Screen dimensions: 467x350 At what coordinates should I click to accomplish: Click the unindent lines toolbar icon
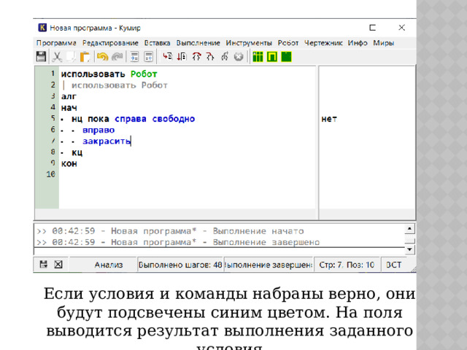click(x=148, y=57)
